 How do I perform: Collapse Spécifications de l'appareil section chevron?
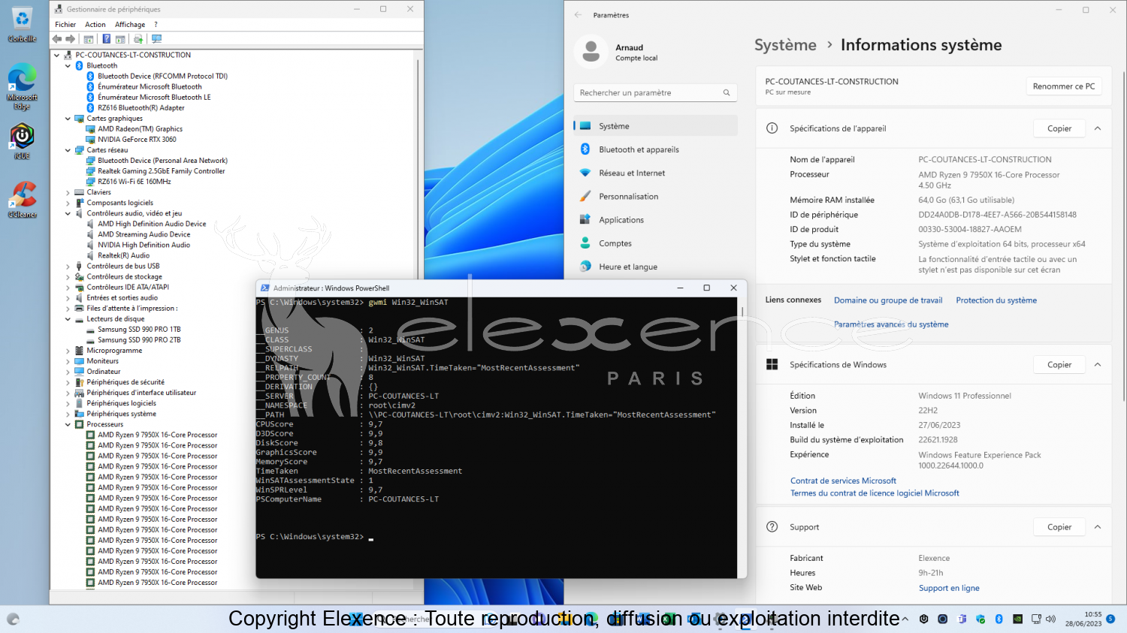click(1098, 128)
